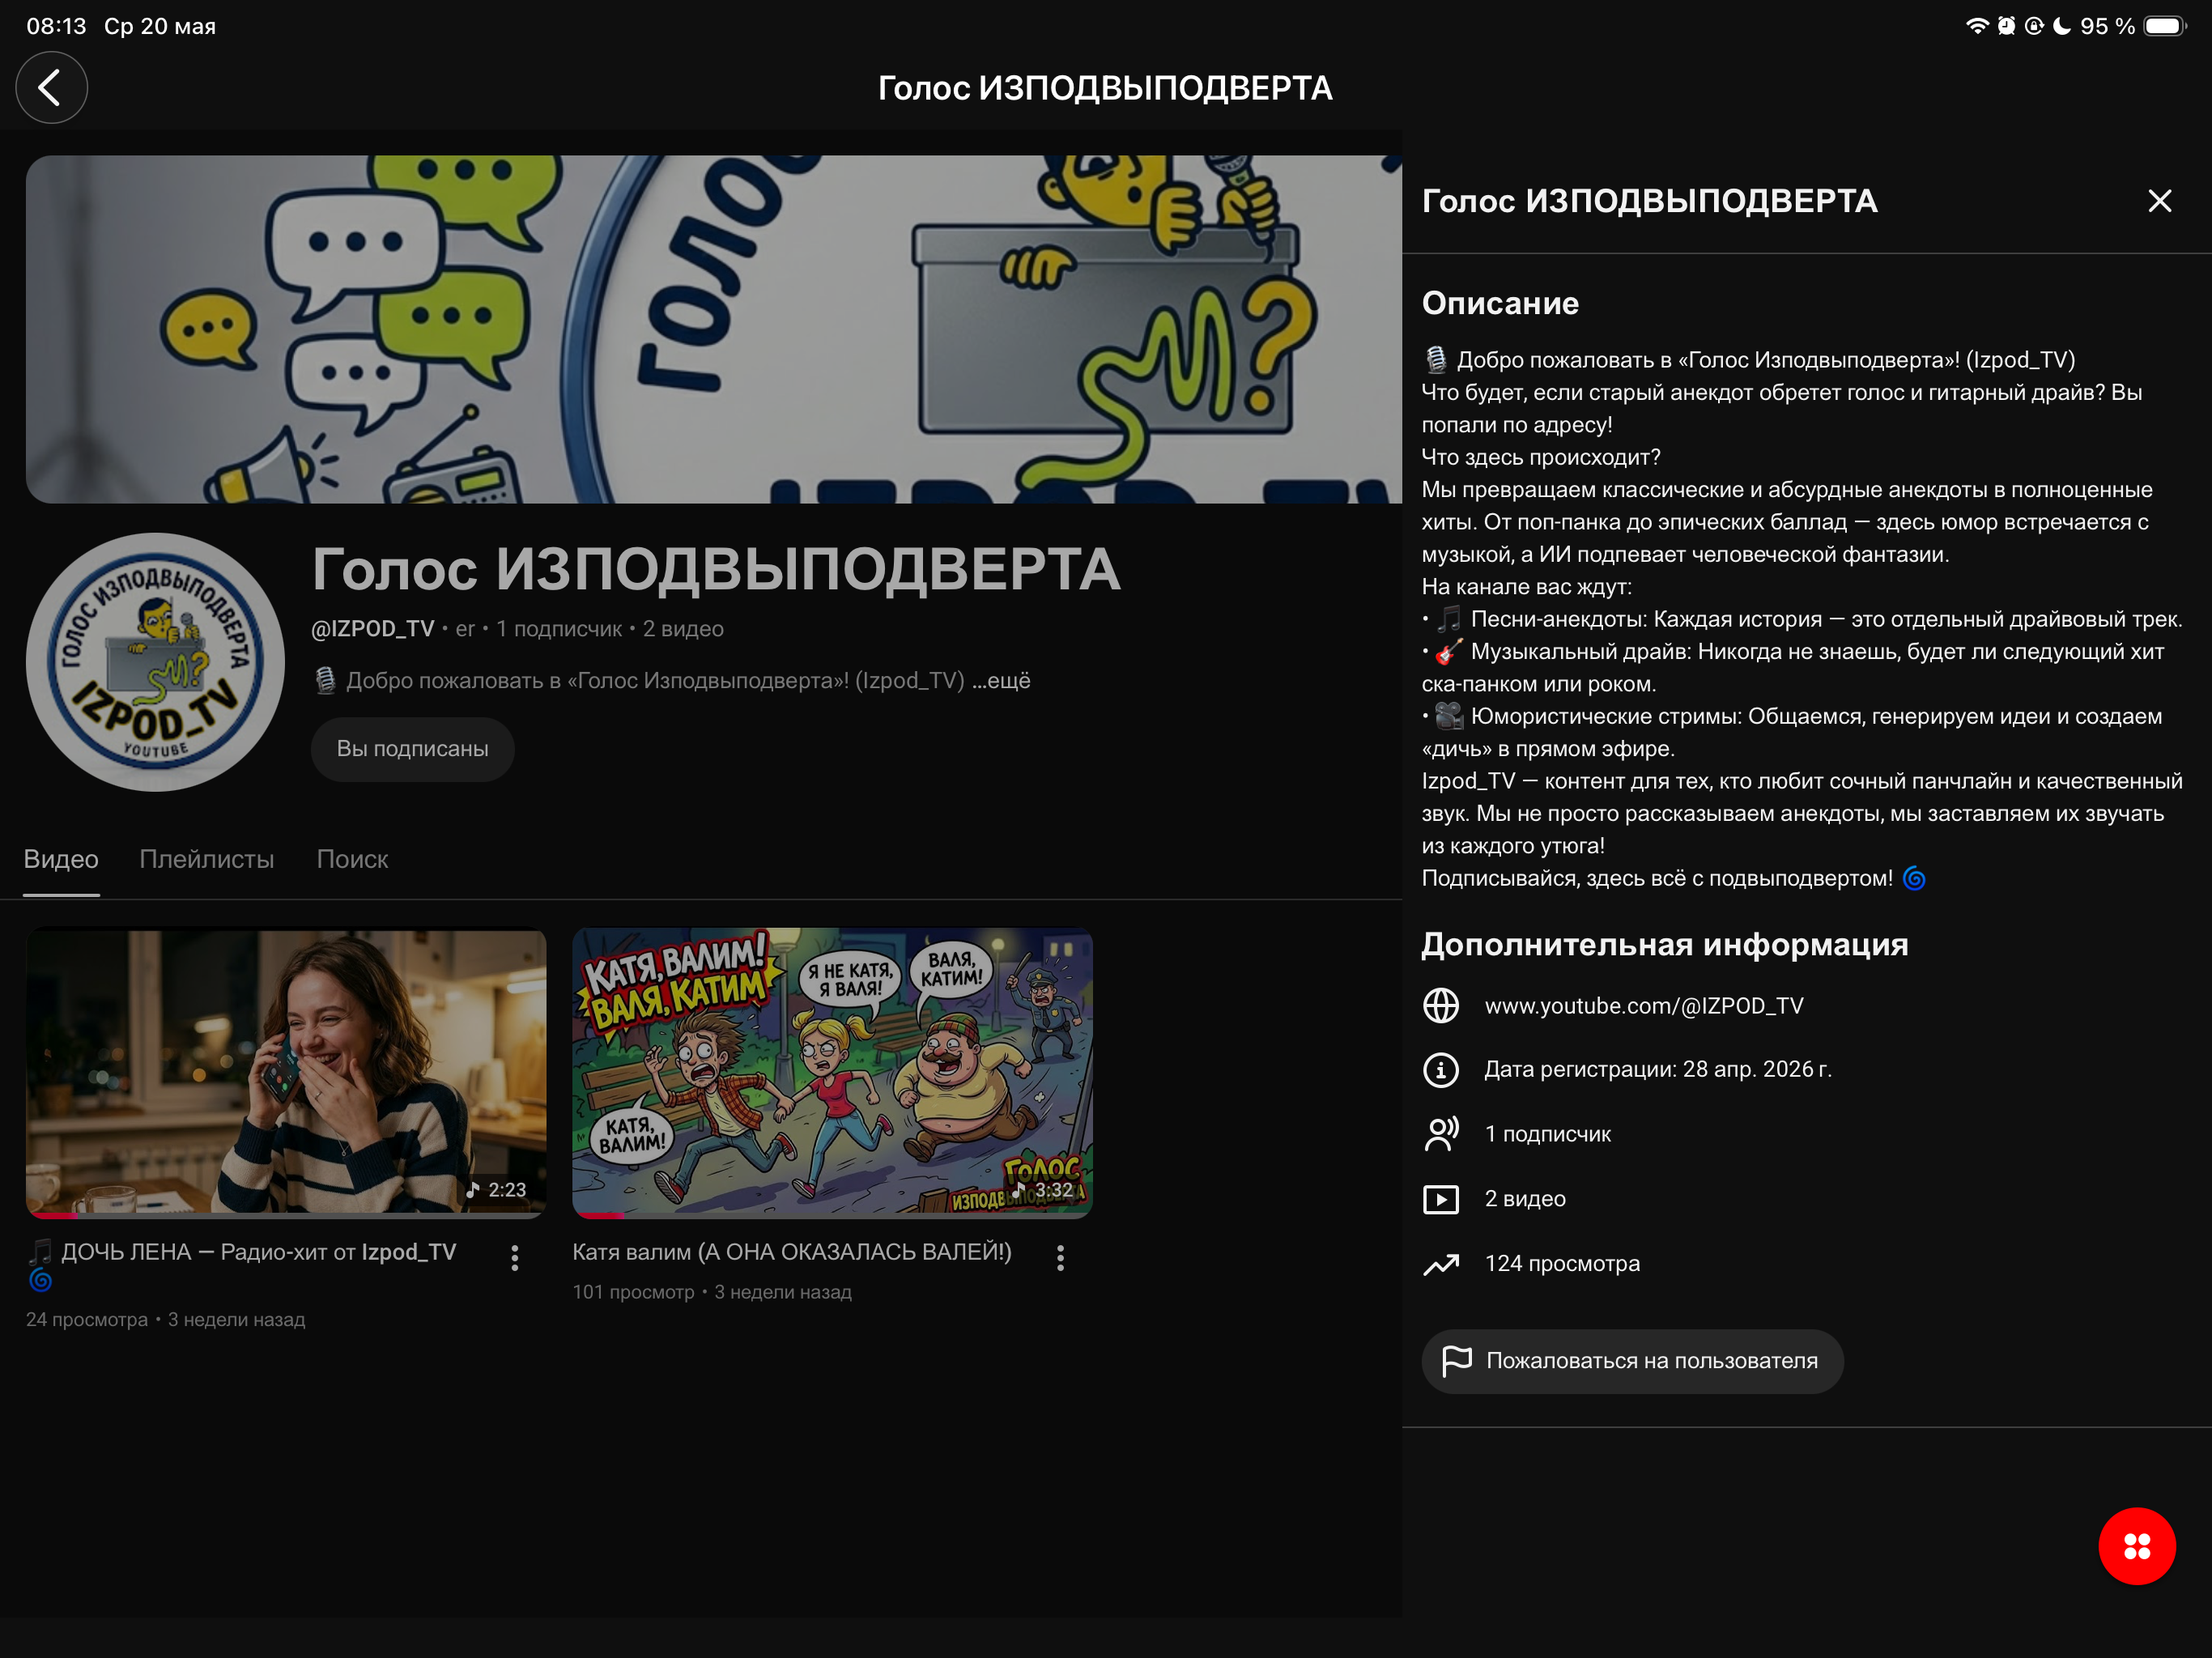
Task: Click progress bar on Катя валим thumbnail
Action: tap(832, 1215)
